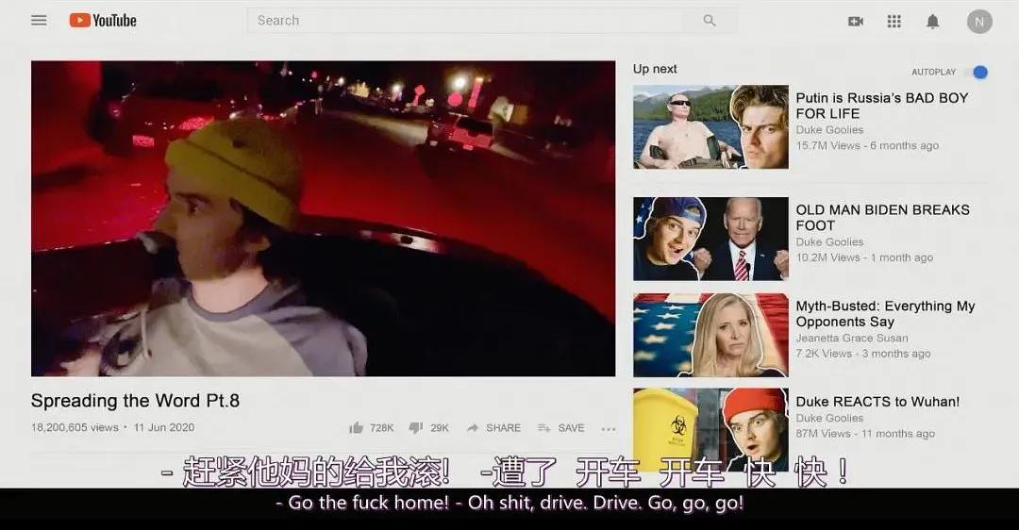Viewport: 1019px width, 530px height.
Task: Save the video to a playlist
Action: point(561,428)
